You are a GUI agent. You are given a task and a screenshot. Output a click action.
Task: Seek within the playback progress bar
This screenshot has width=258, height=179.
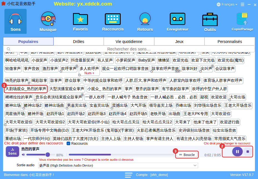[122, 155]
